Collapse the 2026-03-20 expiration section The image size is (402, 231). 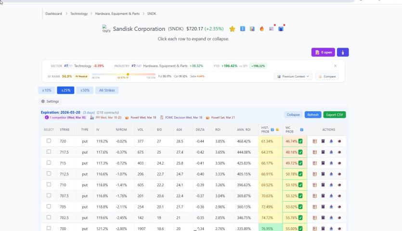[293, 115]
